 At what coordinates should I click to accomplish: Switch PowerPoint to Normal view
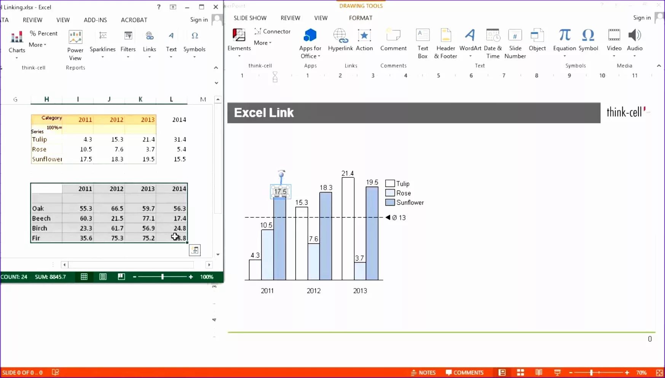pos(502,372)
